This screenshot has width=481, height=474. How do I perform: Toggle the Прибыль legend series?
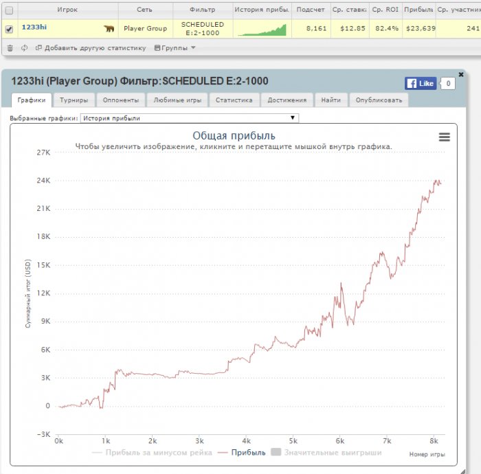coord(241,453)
